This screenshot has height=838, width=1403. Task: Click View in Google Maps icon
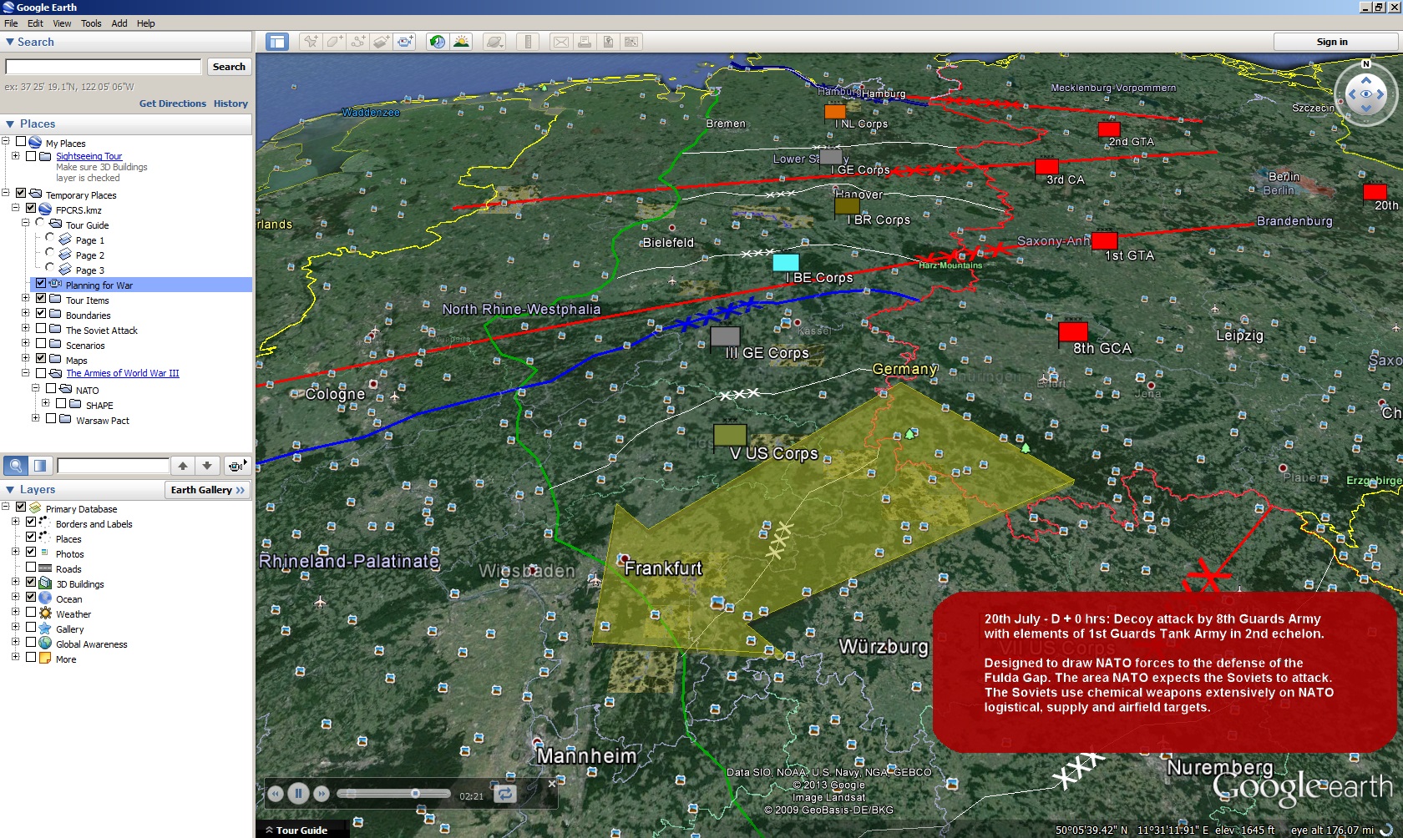[x=631, y=42]
